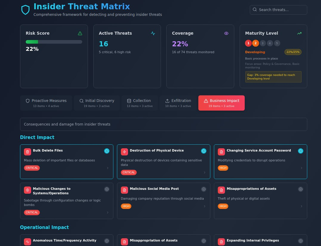321x246 pixels.
Task: Click the trash icon on Bulk Delete Files
Action: (x=28, y=152)
